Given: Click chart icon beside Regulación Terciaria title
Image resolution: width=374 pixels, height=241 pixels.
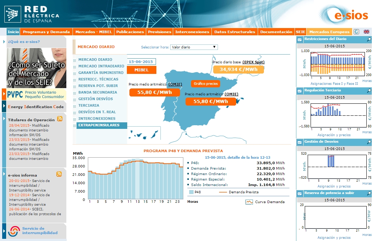Looking at the screenshot, I should (300, 91).
